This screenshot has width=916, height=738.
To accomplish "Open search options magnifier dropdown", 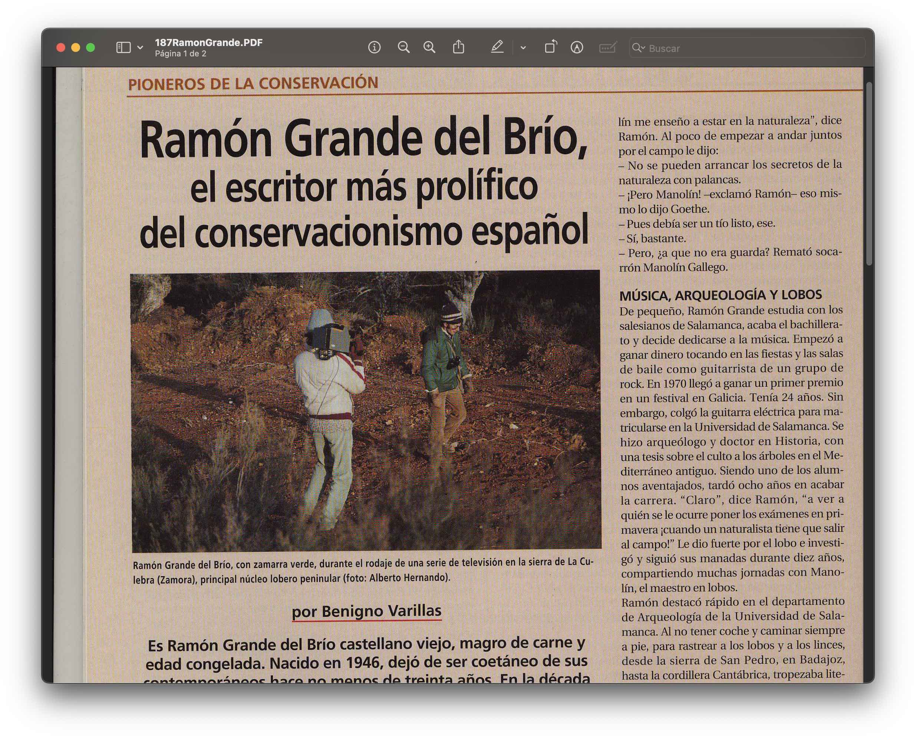I will (x=639, y=47).
